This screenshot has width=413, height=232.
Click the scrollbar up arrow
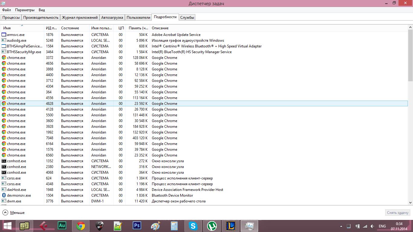410,27
